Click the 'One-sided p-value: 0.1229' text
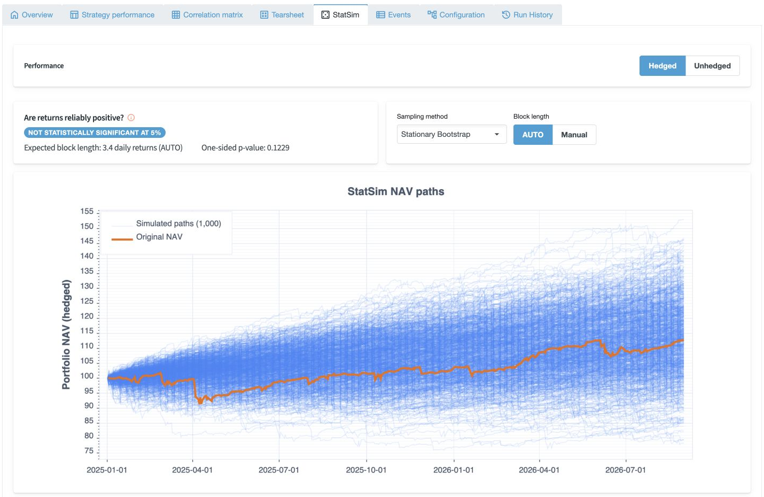 point(245,148)
